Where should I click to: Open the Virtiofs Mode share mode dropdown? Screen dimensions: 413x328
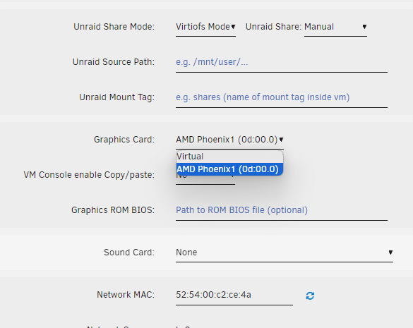click(x=205, y=27)
